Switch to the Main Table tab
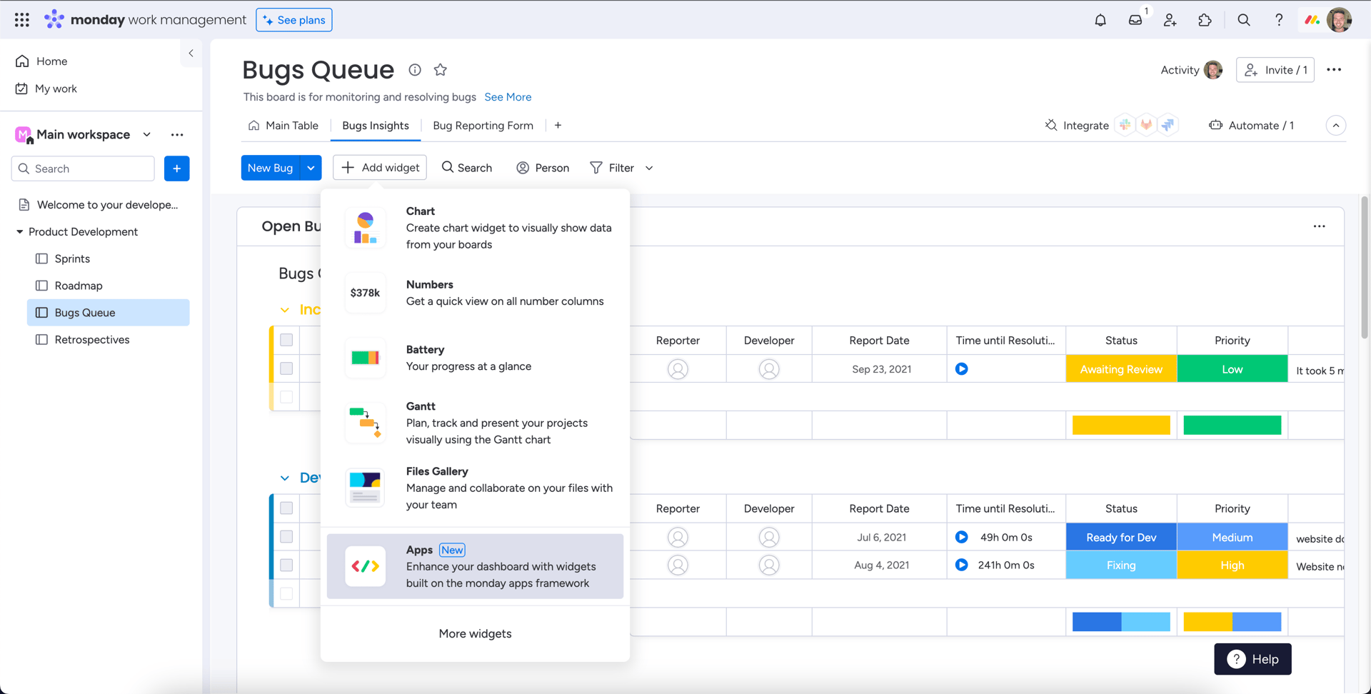This screenshot has width=1371, height=694. tap(283, 126)
